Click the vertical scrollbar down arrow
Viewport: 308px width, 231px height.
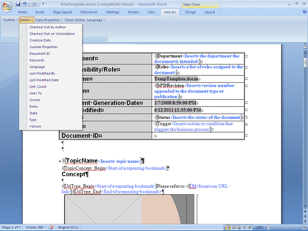pos(305,206)
